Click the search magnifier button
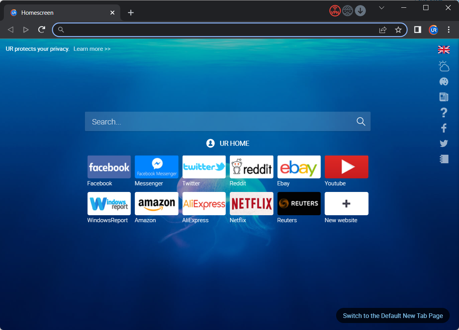 pyautogui.click(x=361, y=121)
